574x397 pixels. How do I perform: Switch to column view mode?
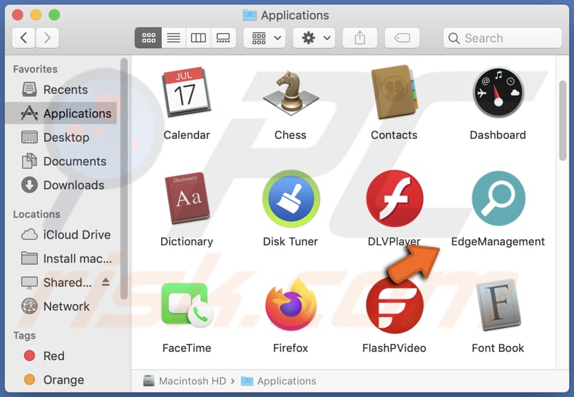[198, 38]
